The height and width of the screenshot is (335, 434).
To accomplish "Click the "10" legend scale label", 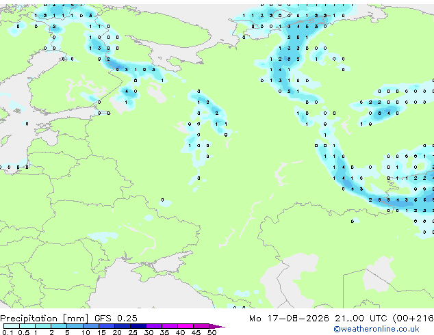I will [x=86, y=332].
